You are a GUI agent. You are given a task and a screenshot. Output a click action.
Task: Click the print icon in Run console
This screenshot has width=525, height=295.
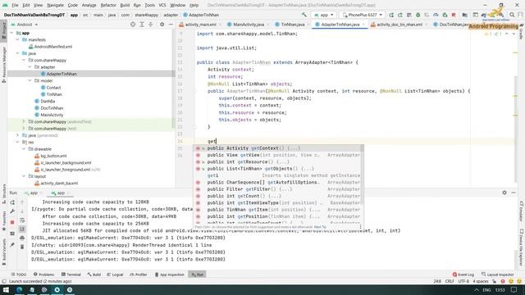(x=22, y=238)
